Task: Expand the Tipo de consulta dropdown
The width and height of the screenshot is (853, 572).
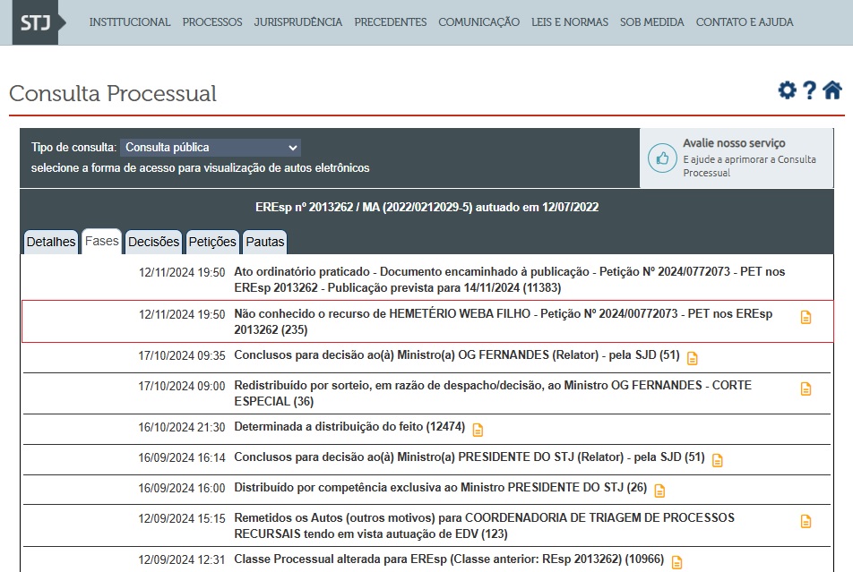Action: point(211,148)
